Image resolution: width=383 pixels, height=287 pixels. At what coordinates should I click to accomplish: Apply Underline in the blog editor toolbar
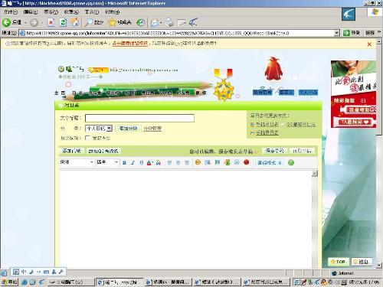(141, 162)
